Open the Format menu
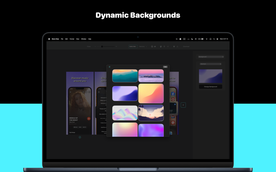Screen dimensions: 276x172 (72, 39)
